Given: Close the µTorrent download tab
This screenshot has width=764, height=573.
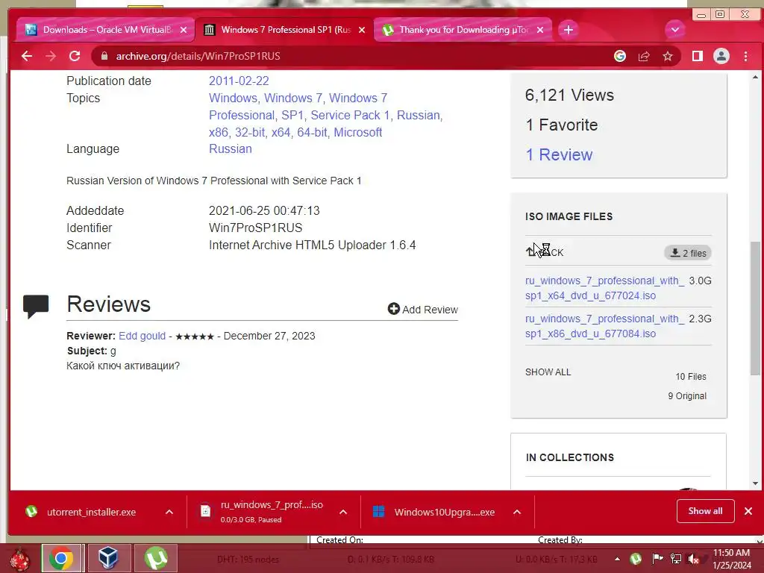Looking at the screenshot, I should click(x=540, y=30).
